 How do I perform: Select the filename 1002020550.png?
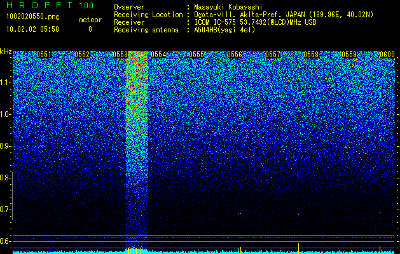point(33,17)
